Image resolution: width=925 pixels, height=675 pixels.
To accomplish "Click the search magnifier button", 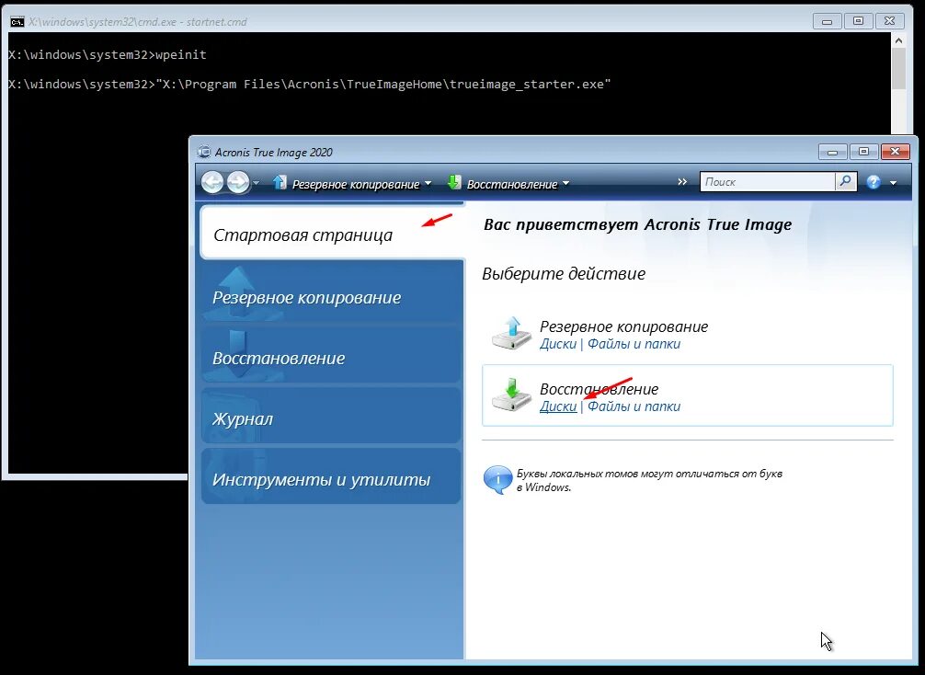I will pos(845,182).
